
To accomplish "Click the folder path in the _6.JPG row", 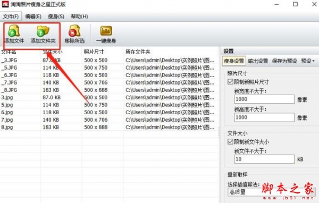I will pos(170,75).
